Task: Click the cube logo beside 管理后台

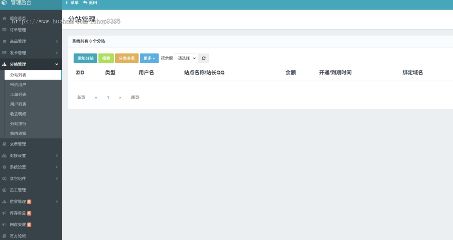Action: click(x=4, y=3)
